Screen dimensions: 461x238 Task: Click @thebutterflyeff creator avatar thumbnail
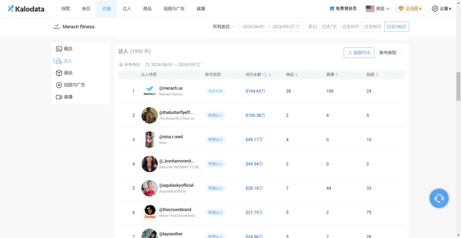click(149, 115)
